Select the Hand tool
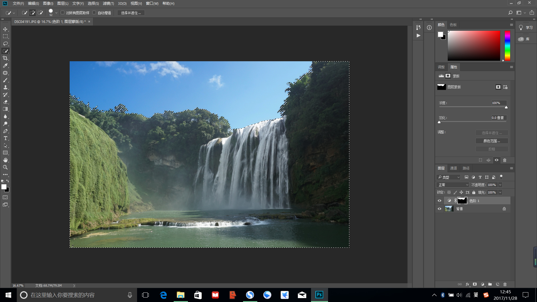The height and width of the screenshot is (302, 537). click(x=5, y=160)
